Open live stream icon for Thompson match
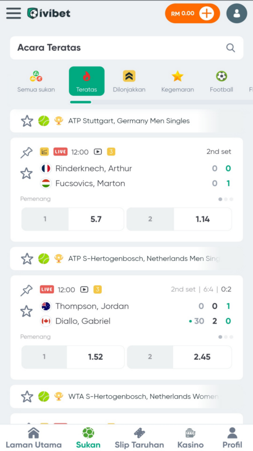The image size is (253, 451). coord(84,289)
